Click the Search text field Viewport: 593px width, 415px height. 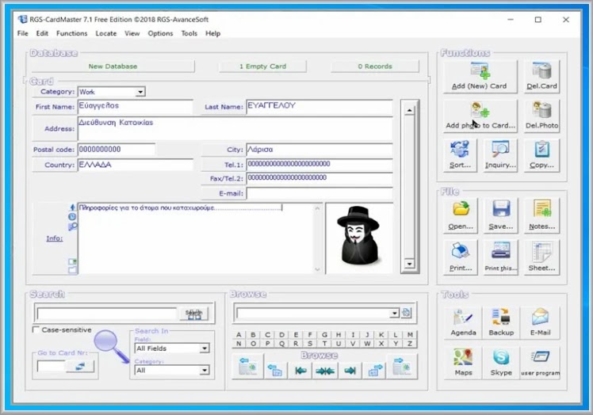[107, 314]
